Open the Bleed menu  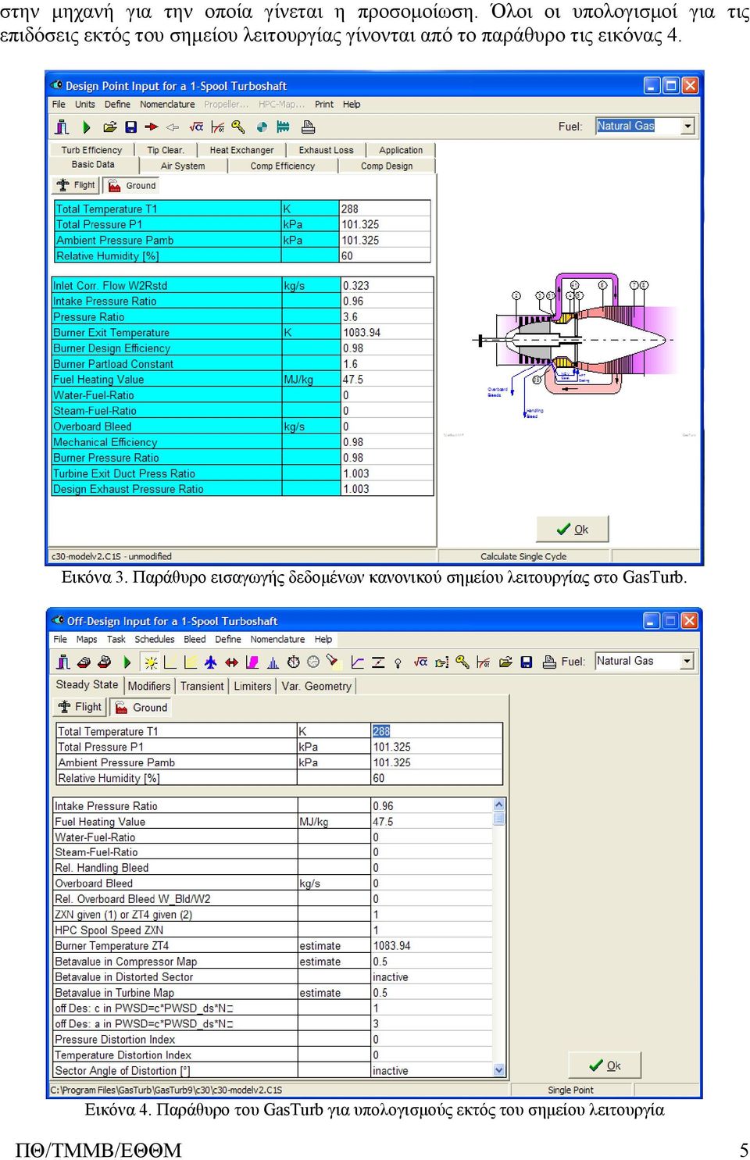[195, 639]
